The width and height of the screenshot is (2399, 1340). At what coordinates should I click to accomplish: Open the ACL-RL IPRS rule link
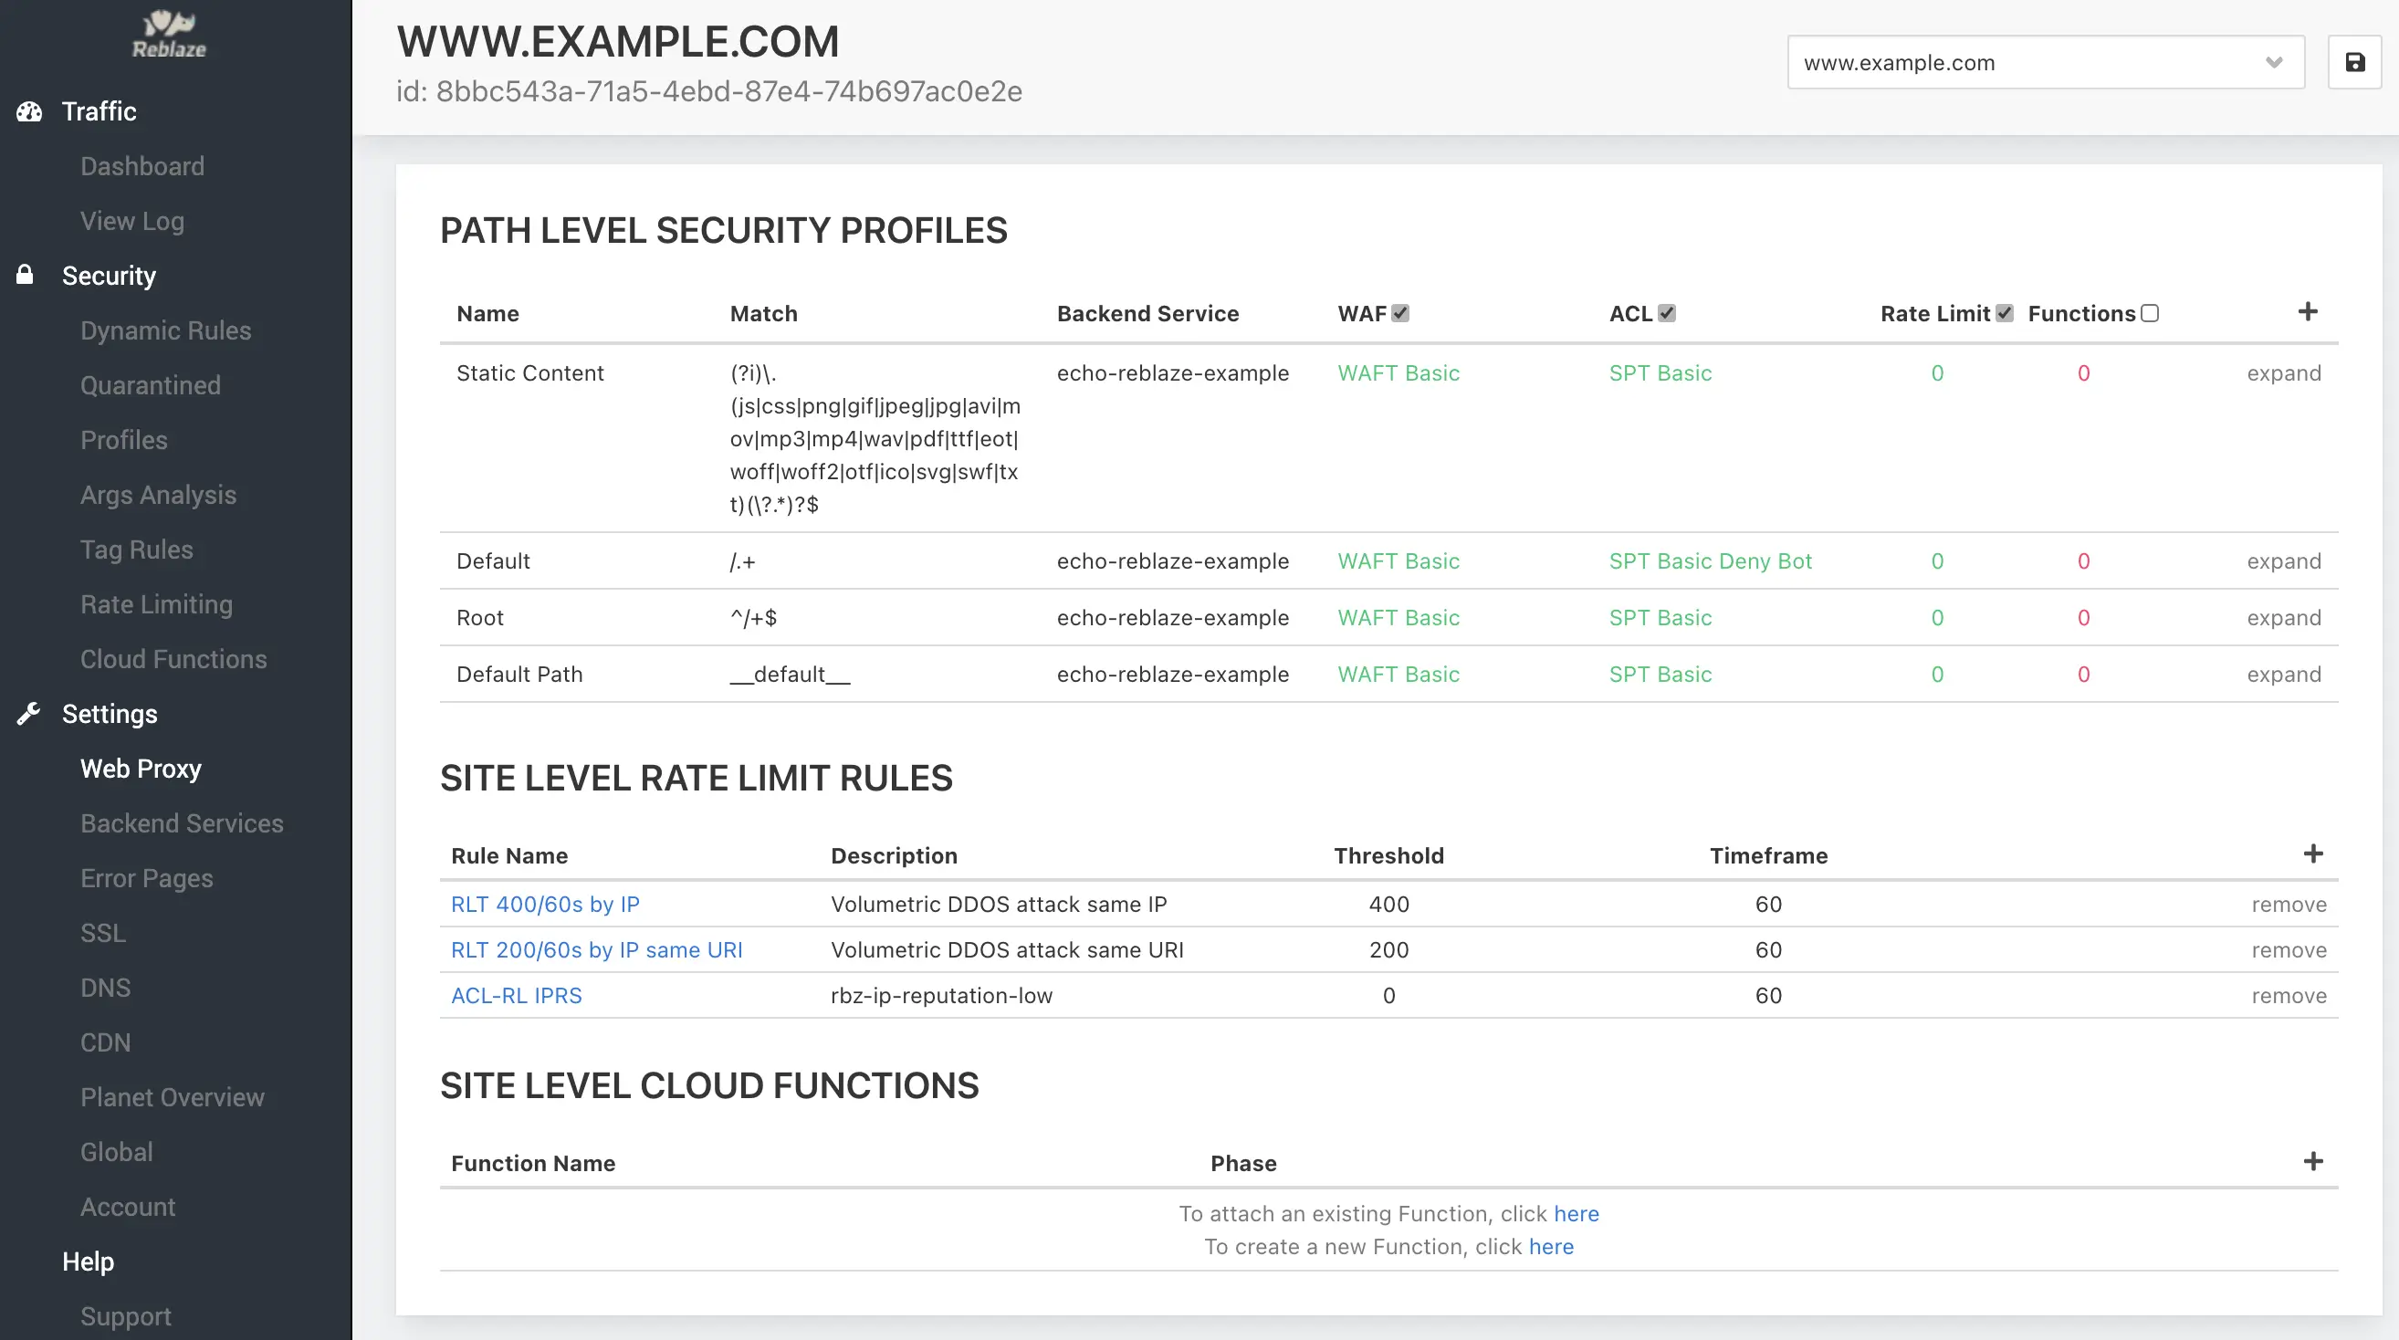pos(516,997)
